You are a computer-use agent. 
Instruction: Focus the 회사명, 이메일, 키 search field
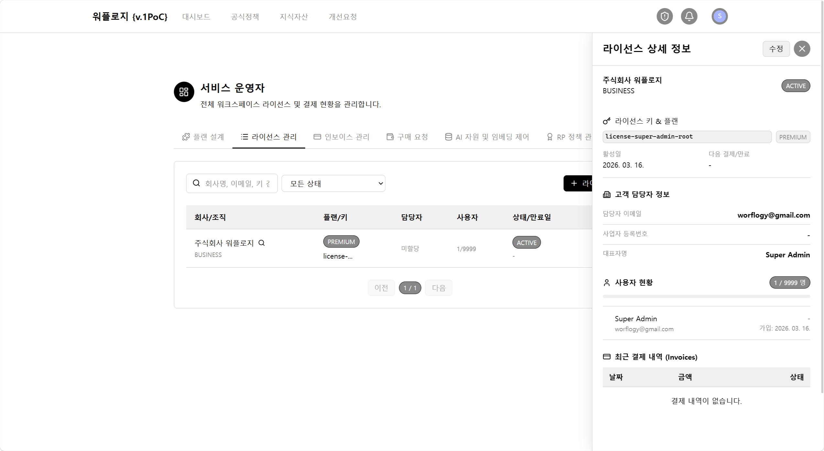tap(232, 183)
